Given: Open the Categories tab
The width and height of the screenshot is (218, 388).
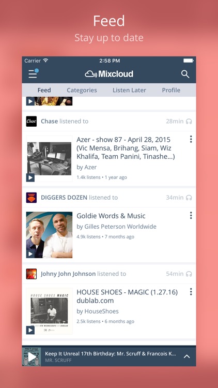Looking at the screenshot, I should [x=82, y=90].
